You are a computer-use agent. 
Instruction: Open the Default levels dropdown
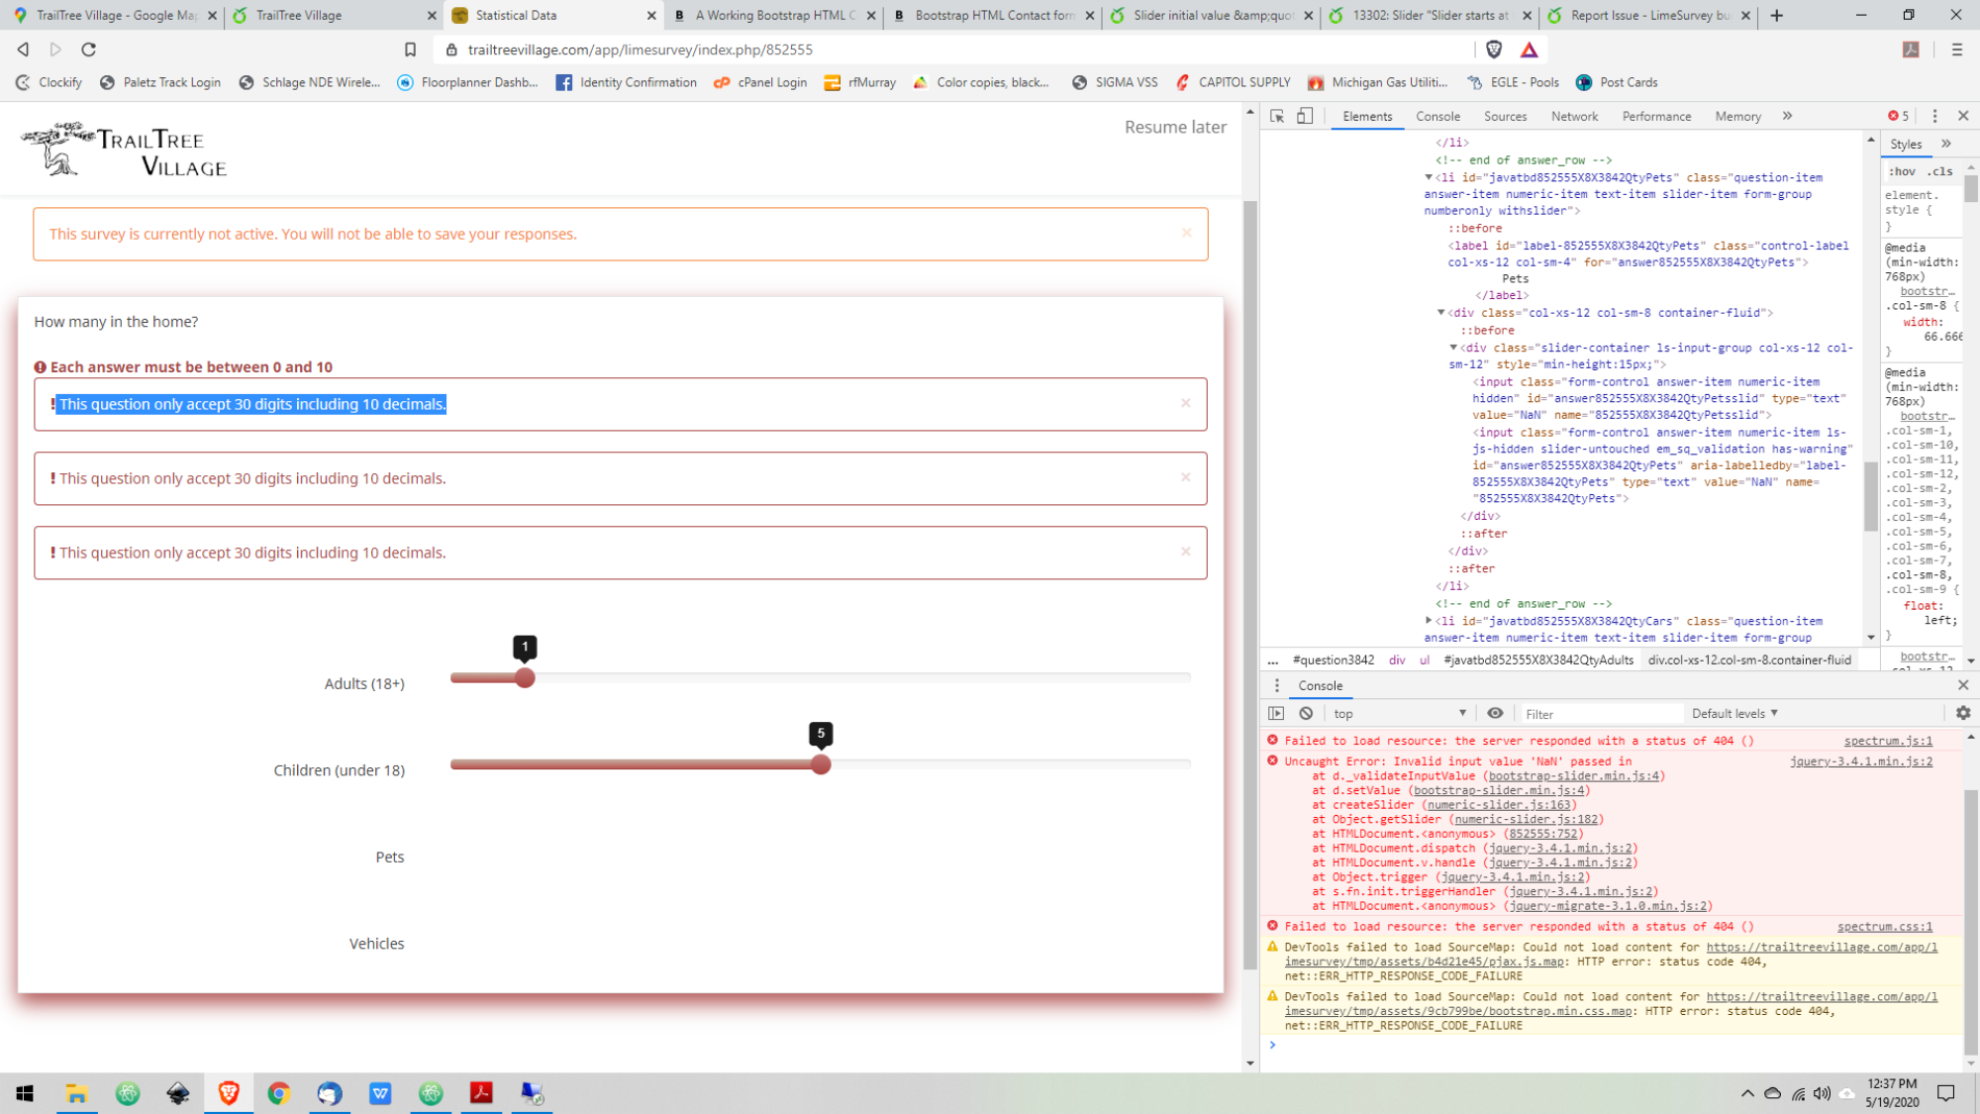pyautogui.click(x=1734, y=713)
